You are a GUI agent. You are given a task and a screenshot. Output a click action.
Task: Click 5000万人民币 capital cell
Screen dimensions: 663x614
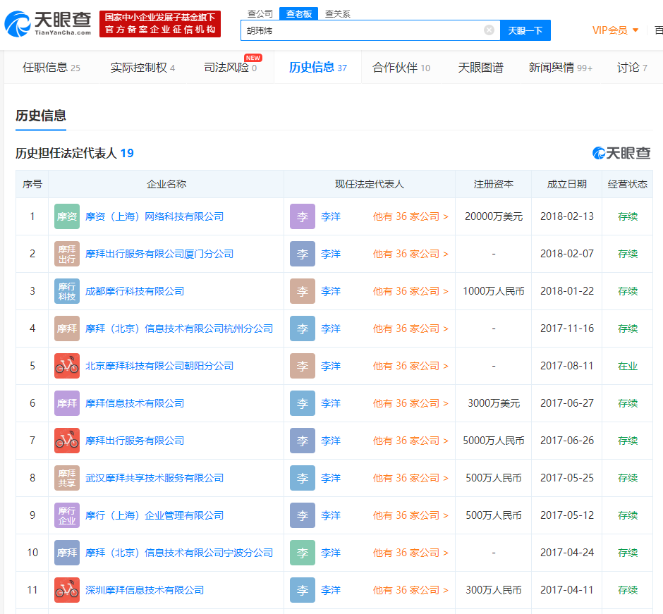point(494,441)
